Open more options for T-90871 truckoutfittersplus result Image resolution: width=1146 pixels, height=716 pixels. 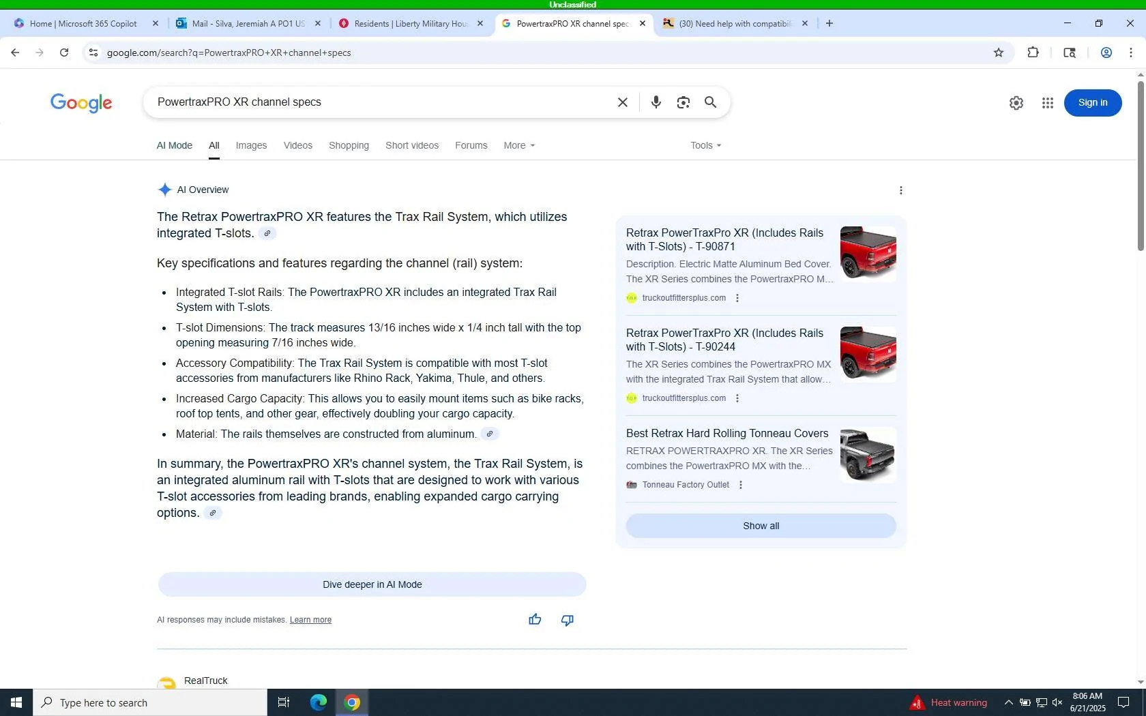coord(737,298)
